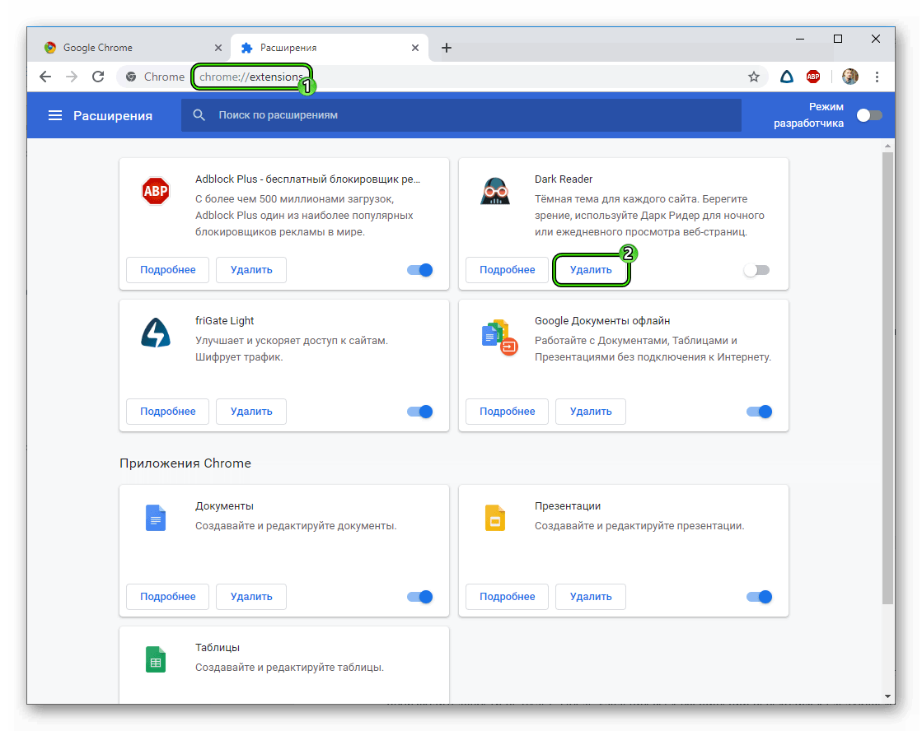Click the Расширения page title
The width and height of the screenshot is (922, 731).
click(113, 116)
